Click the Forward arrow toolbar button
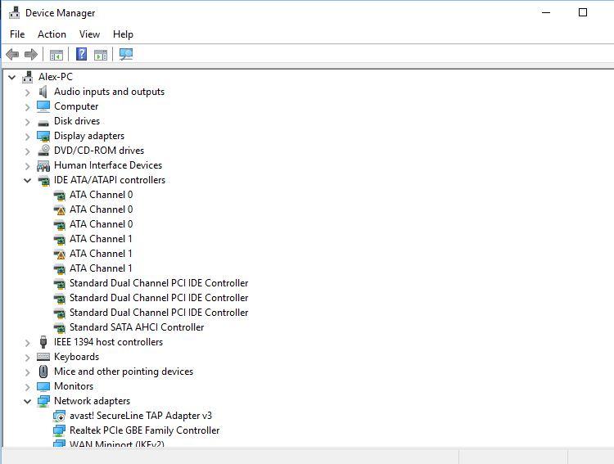 [31, 54]
